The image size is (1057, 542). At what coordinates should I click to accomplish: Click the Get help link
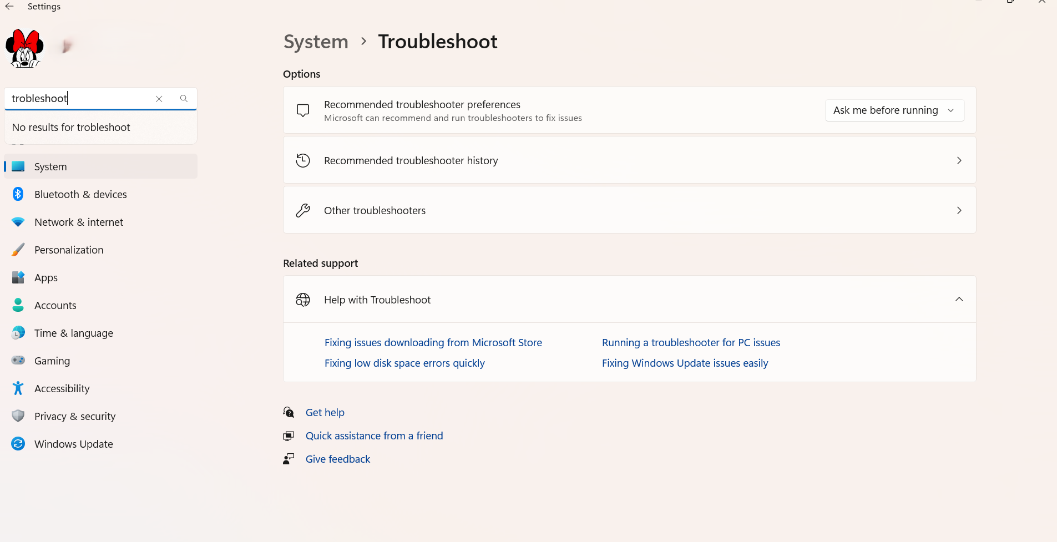[325, 412]
